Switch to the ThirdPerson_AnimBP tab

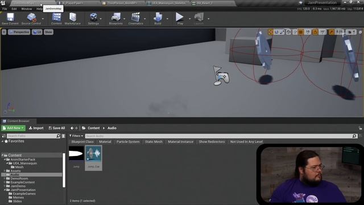122,3
